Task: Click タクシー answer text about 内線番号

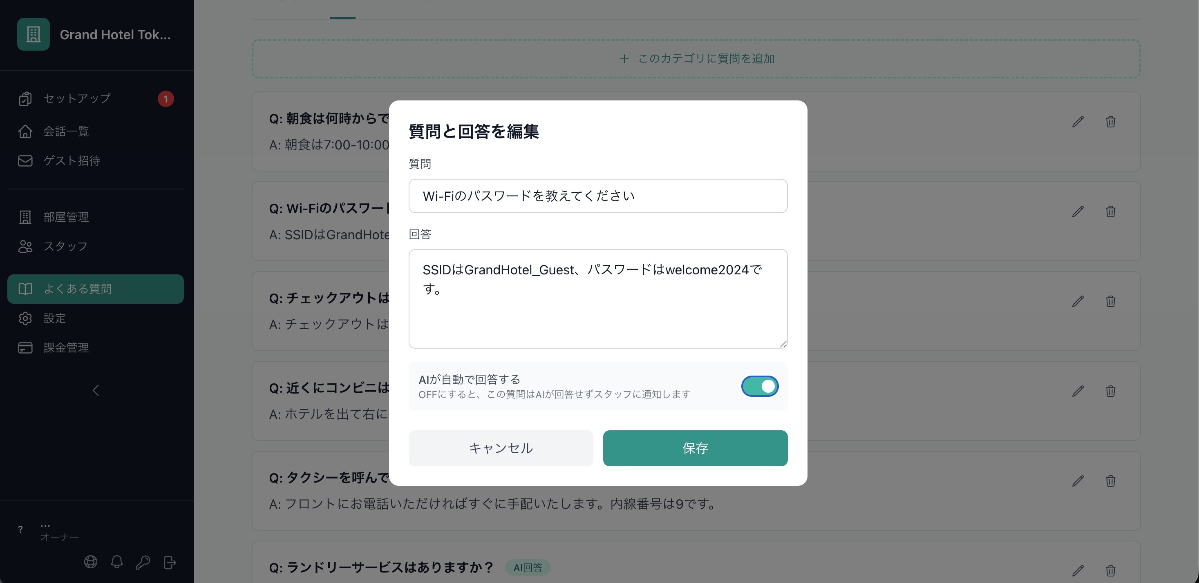Action: 493,504
